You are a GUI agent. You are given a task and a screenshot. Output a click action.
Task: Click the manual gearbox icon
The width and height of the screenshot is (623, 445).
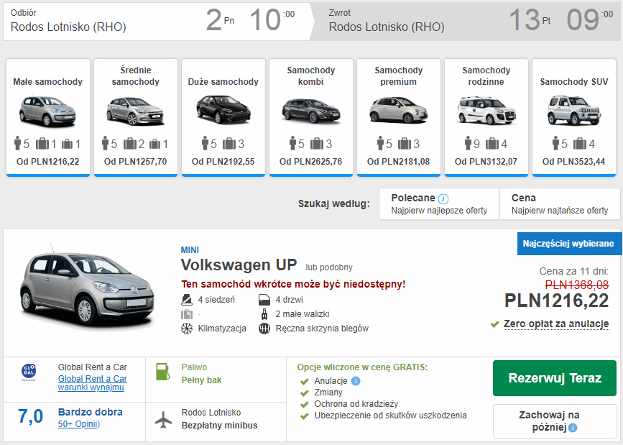click(x=264, y=329)
